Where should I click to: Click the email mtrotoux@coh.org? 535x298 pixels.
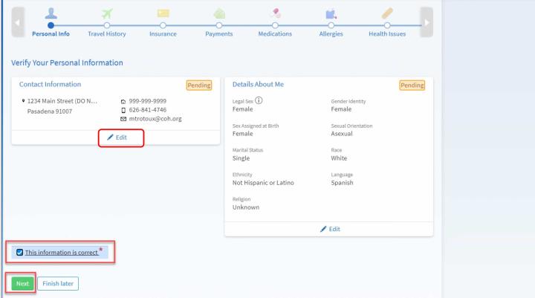(155, 119)
